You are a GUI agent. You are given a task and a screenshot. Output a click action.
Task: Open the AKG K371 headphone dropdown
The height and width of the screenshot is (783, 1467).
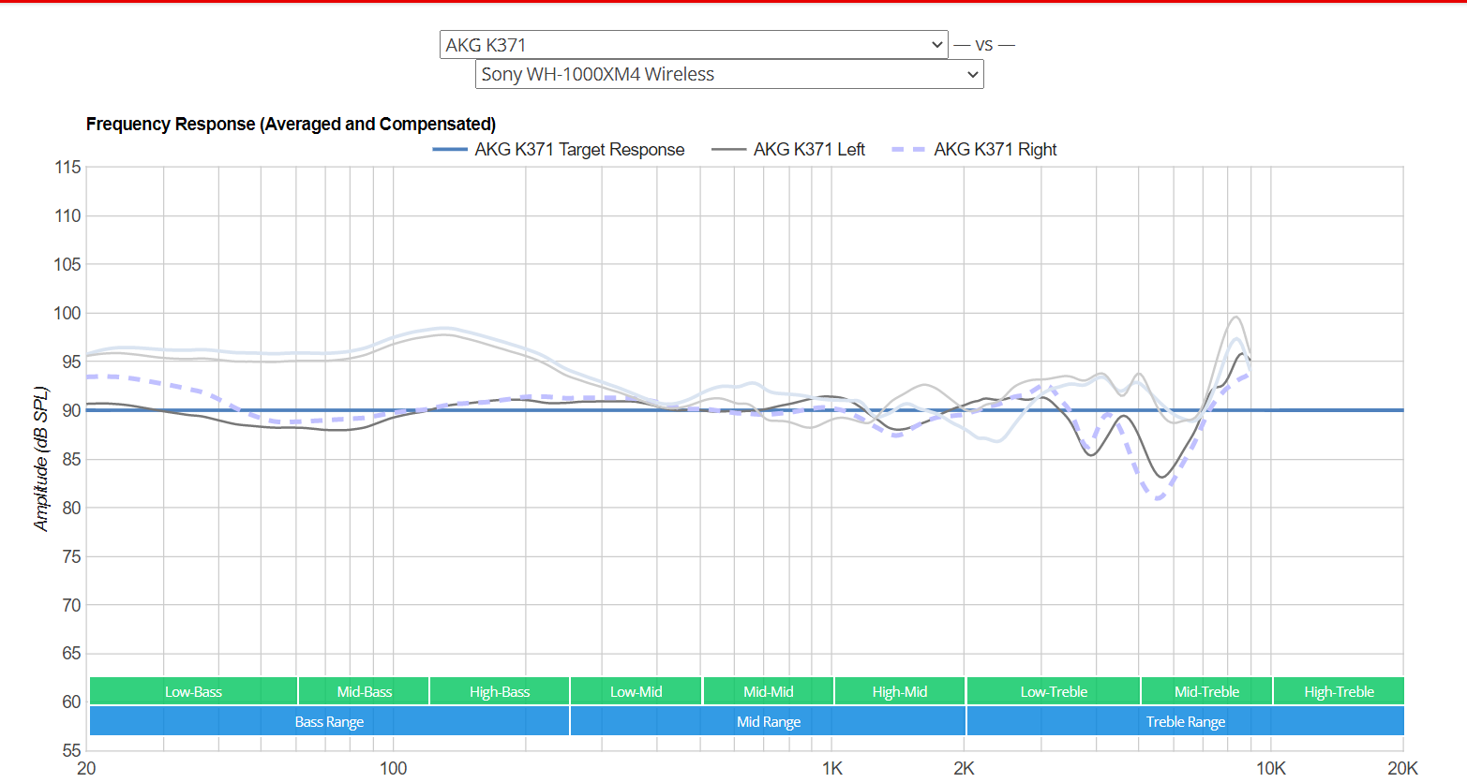click(694, 45)
